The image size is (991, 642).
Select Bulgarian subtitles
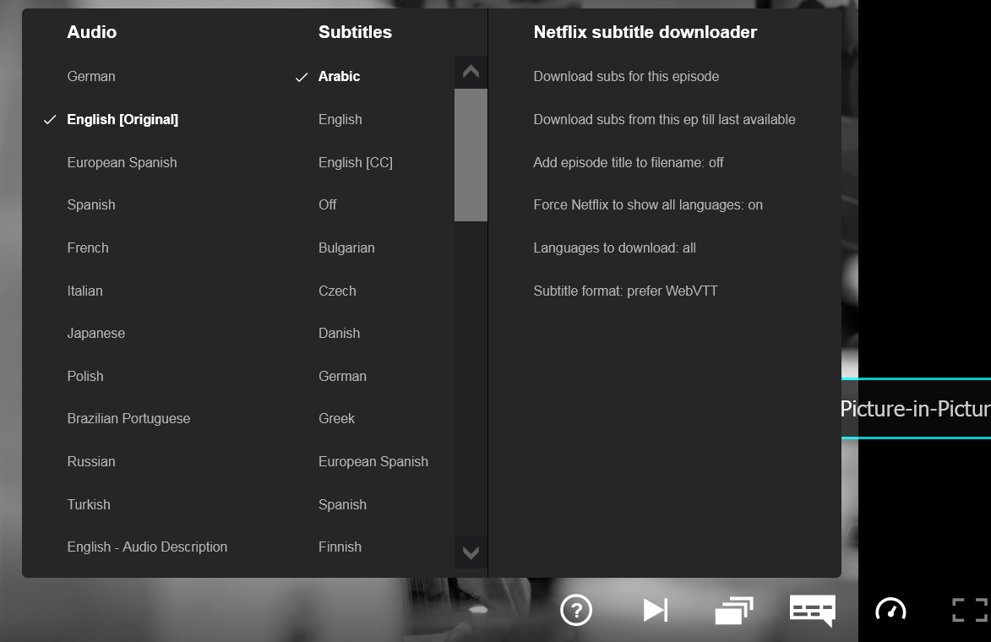click(x=346, y=248)
